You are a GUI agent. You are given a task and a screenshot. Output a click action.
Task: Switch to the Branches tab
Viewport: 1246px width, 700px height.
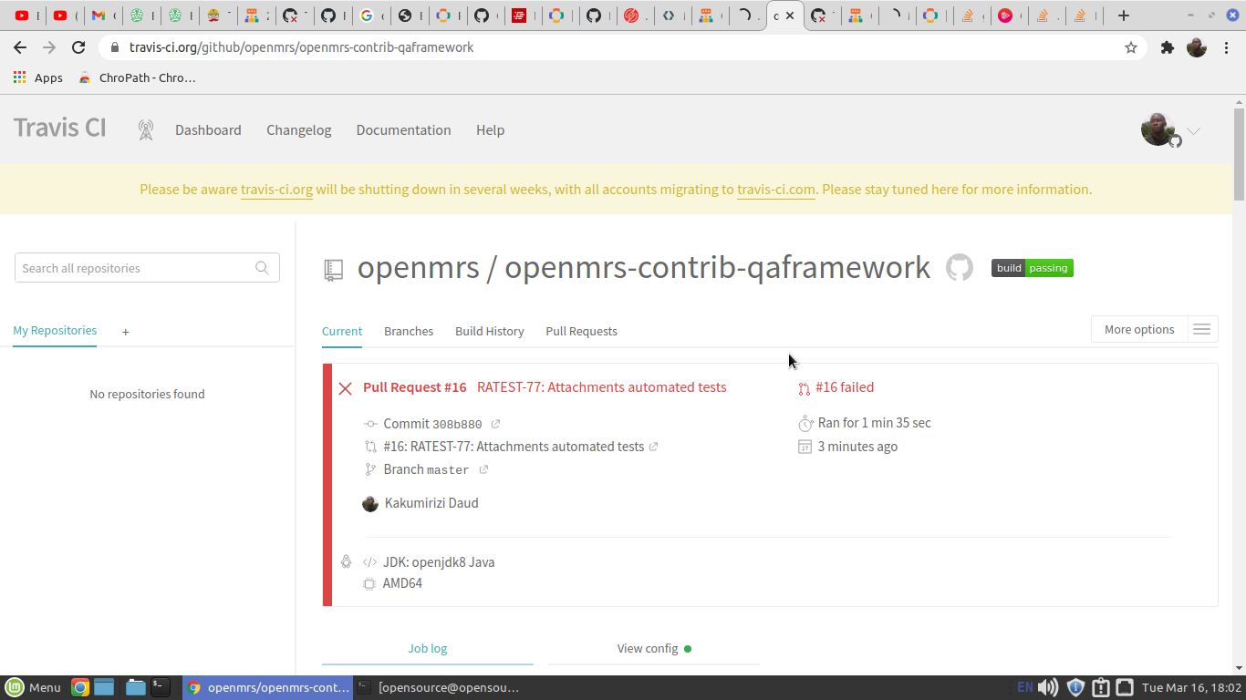[409, 331]
